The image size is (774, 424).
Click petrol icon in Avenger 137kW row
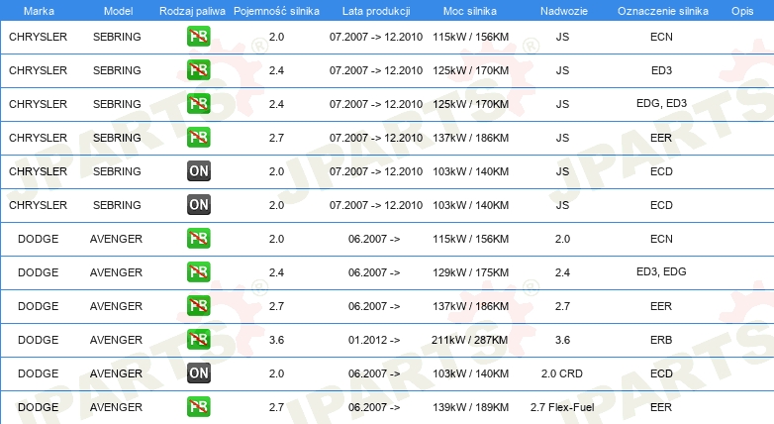tap(198, 306)
